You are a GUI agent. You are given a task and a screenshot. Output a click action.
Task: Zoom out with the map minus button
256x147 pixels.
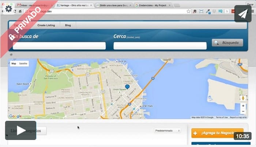click(x=243, y=111)
